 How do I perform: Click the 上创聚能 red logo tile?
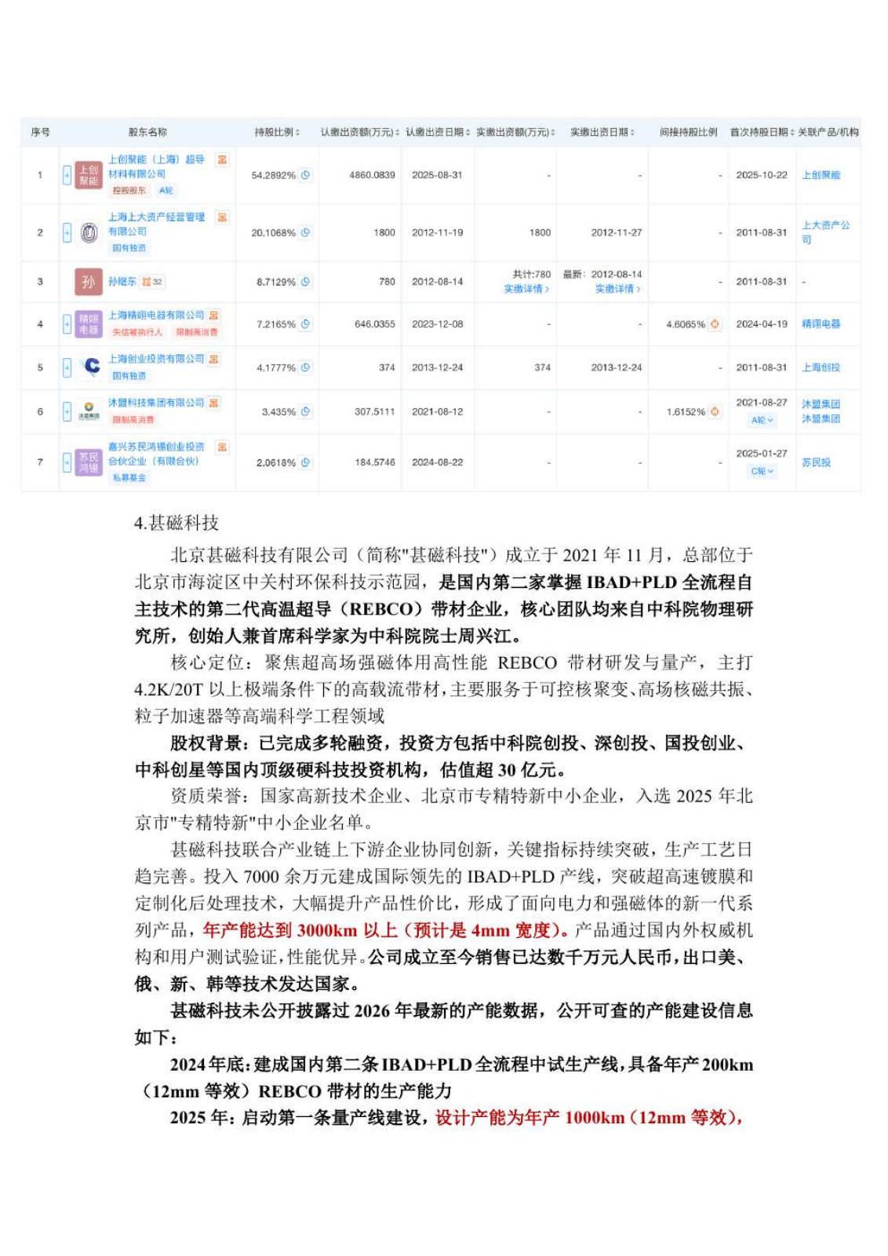[89, 175]
